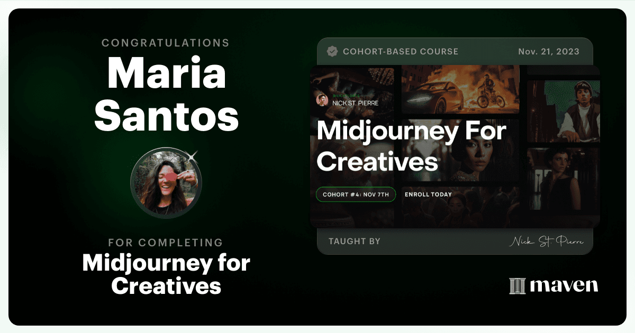Click the ENROLL TODAY link
The width and height of the screenshot is (635, 333).
(428, 195)
